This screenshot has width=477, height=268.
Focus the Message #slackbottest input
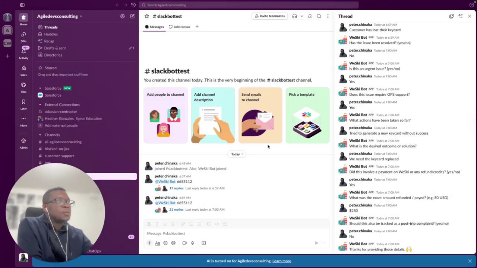coord(237,233)
